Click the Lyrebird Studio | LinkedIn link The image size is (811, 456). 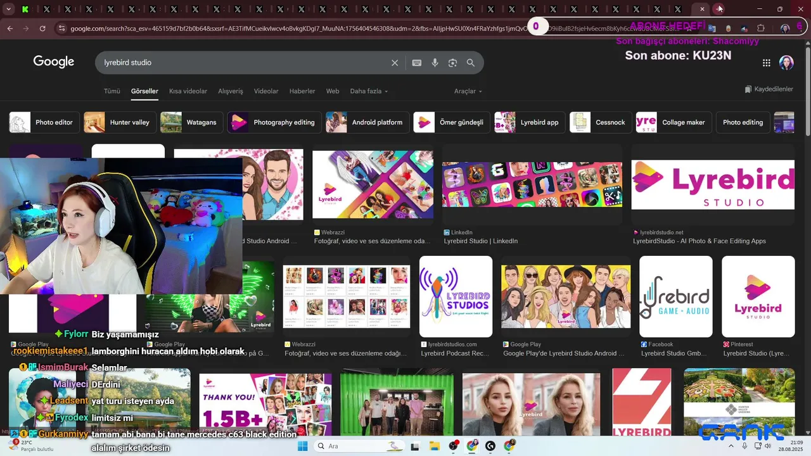(x=481, y=241)
